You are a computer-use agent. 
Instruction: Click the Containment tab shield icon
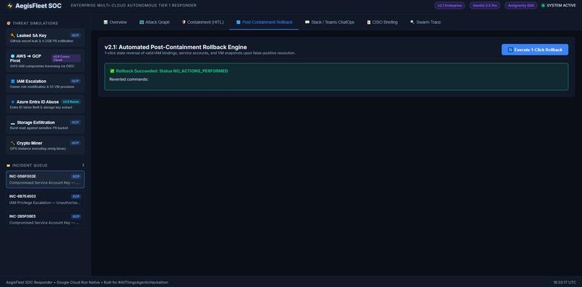(x=183, y=22)
